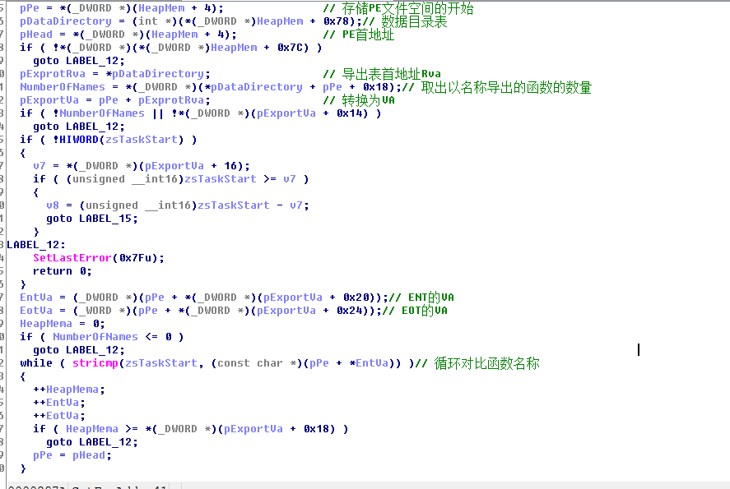
Task: Click the offset constant 0x24
Action: pyautogui.click(x=349, y=311)
